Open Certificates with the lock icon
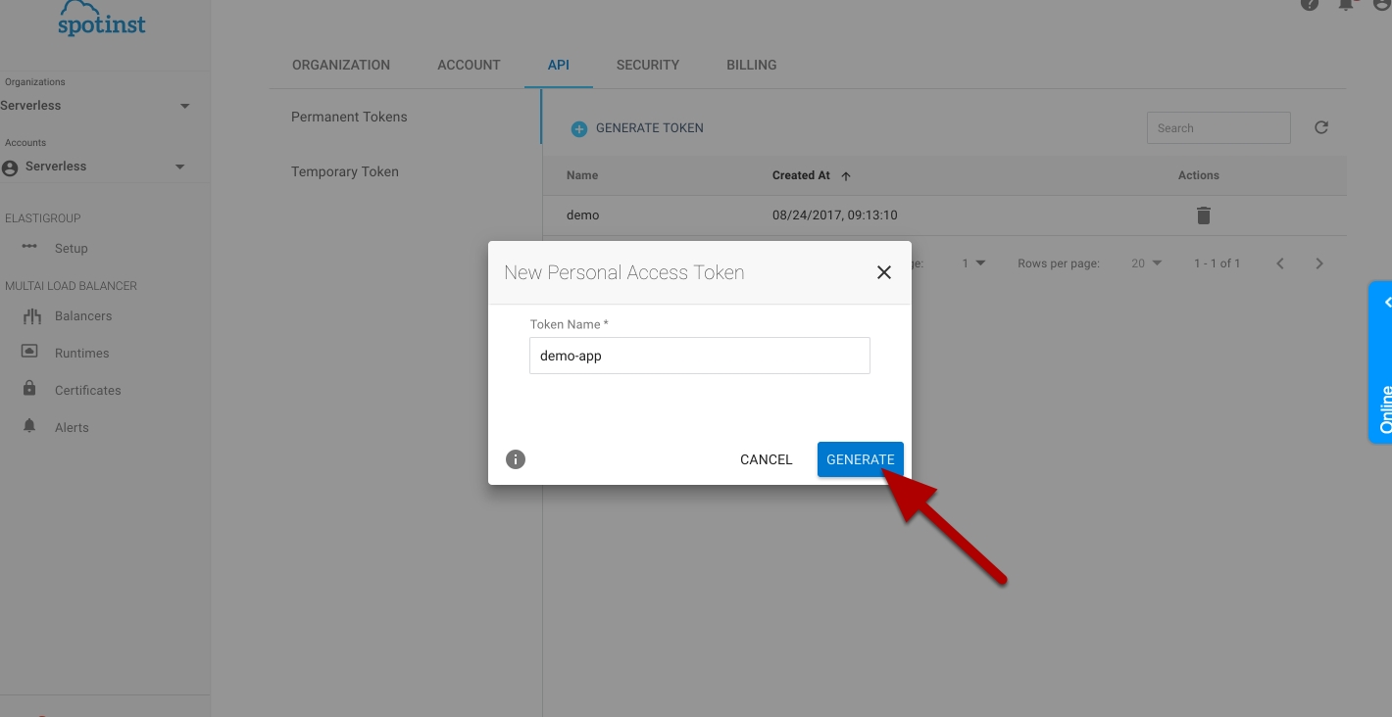The width and height of the screenshot is (1392, 717). click(x=87, y=391)
